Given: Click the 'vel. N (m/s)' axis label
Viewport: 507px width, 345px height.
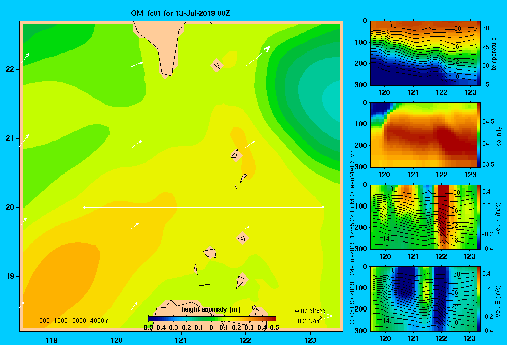Looking at the screenshot, I should click(498, 219).
